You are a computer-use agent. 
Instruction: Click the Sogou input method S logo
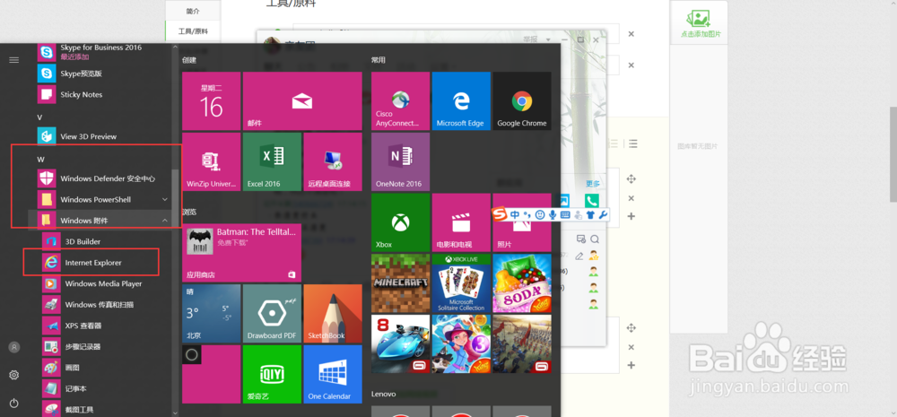[x=501, y=214]
